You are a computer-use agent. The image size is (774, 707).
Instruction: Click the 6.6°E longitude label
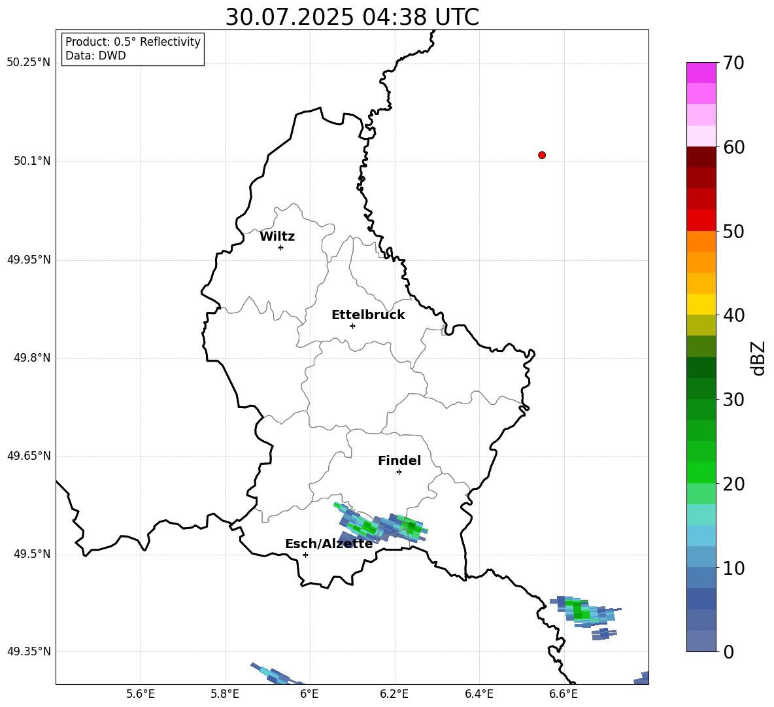tap(564, 694)
